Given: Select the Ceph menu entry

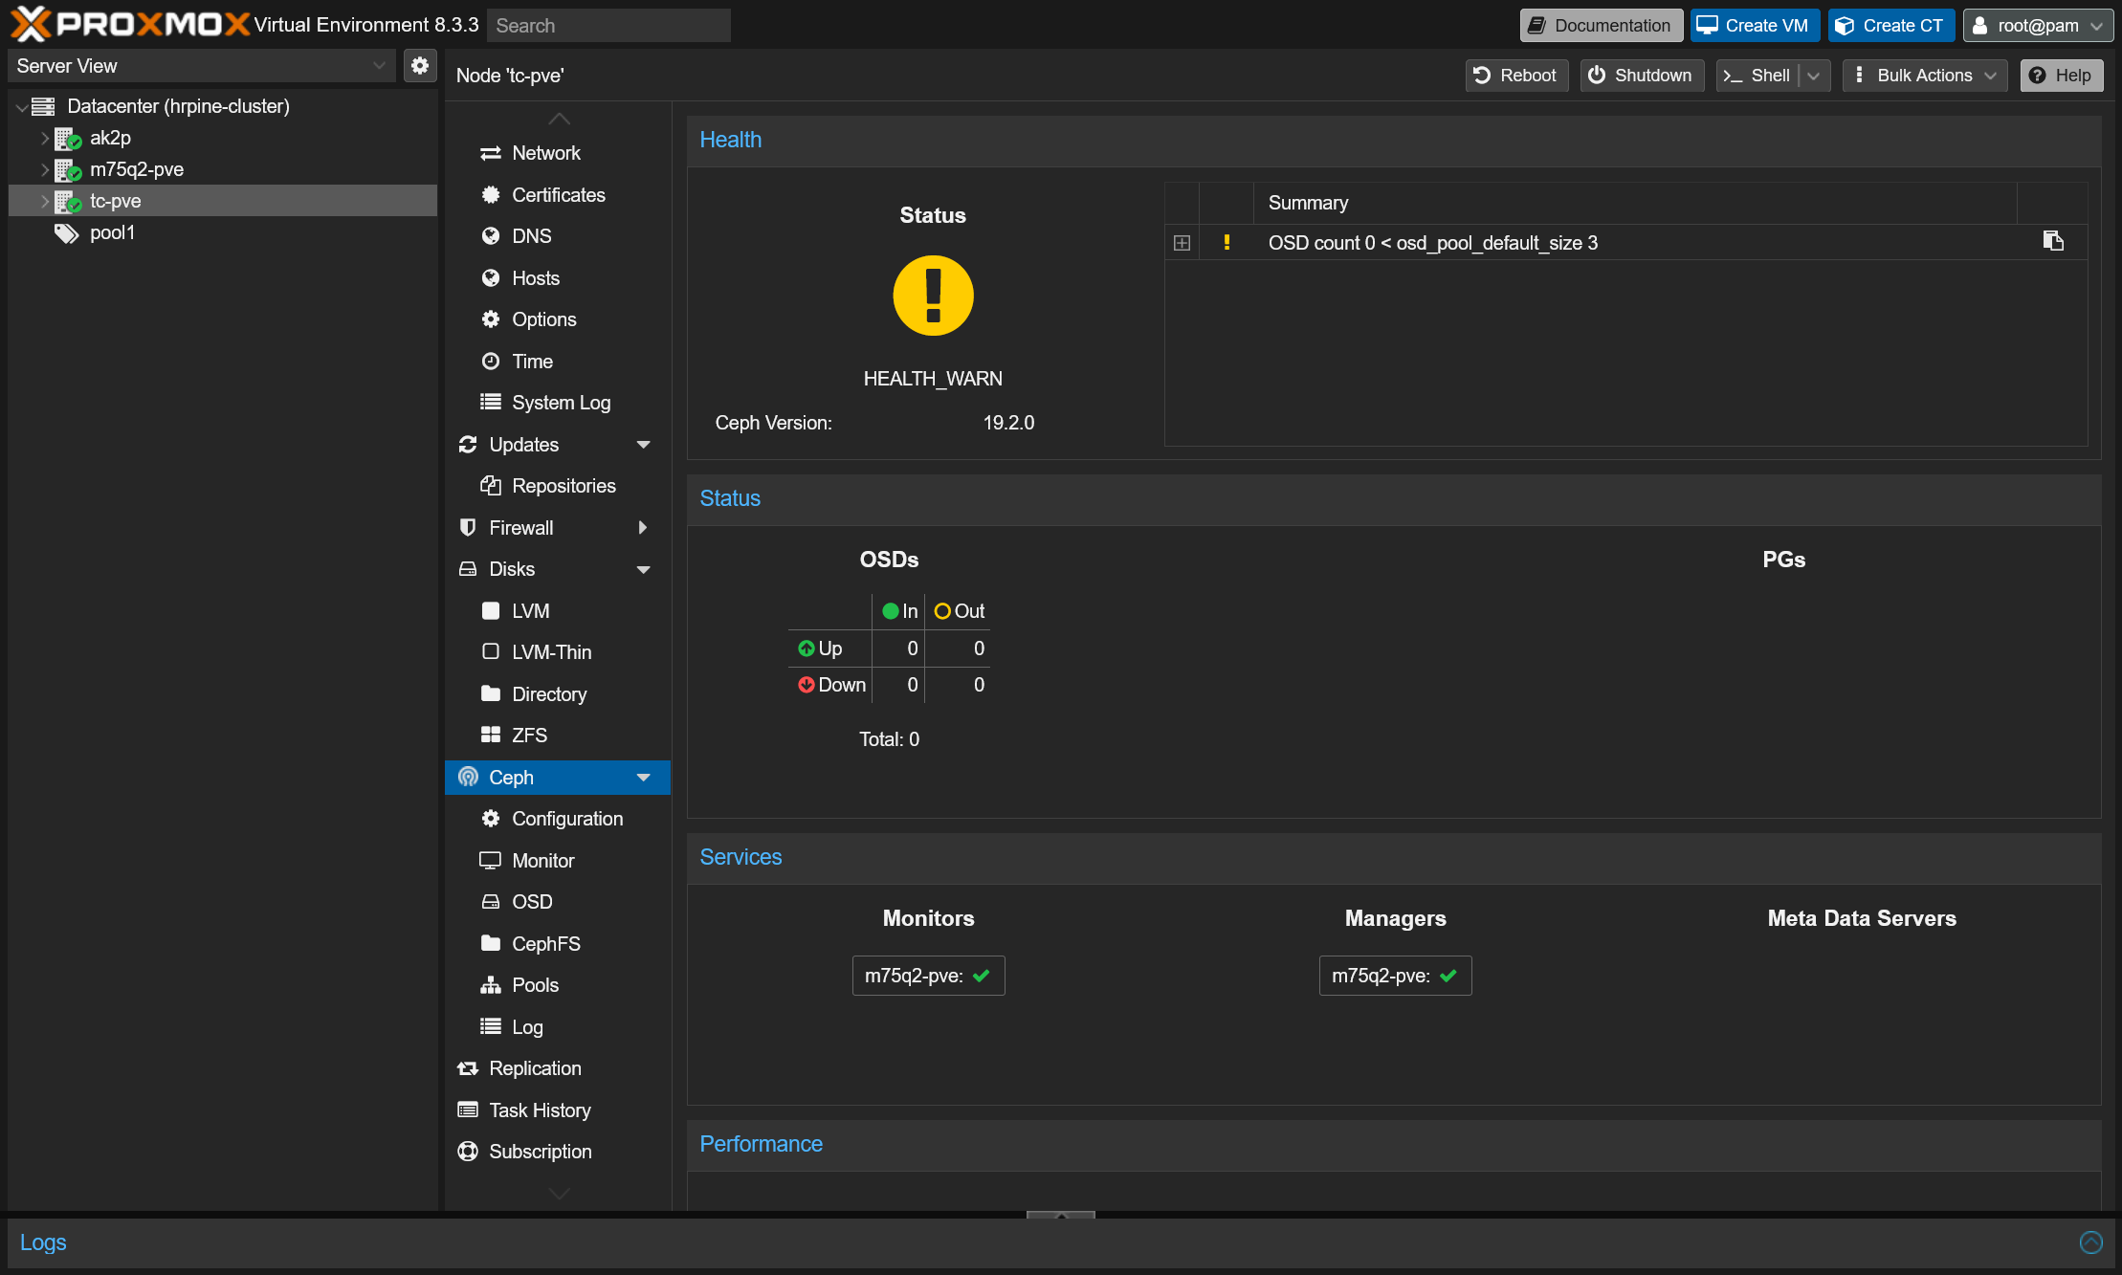Looking at the screenshot, I should [558, 778].
